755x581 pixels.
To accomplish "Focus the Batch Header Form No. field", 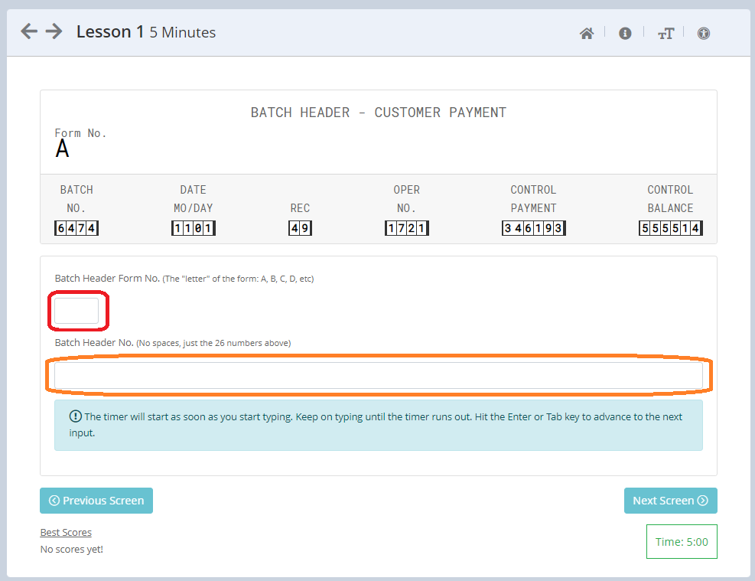I will coord(76,311).
